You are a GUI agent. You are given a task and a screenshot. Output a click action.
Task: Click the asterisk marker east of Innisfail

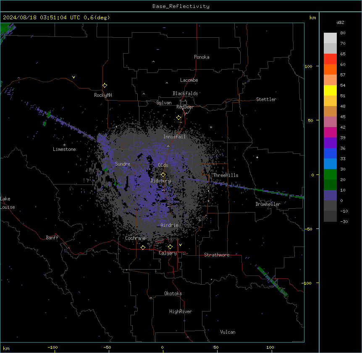coord(211,127)
